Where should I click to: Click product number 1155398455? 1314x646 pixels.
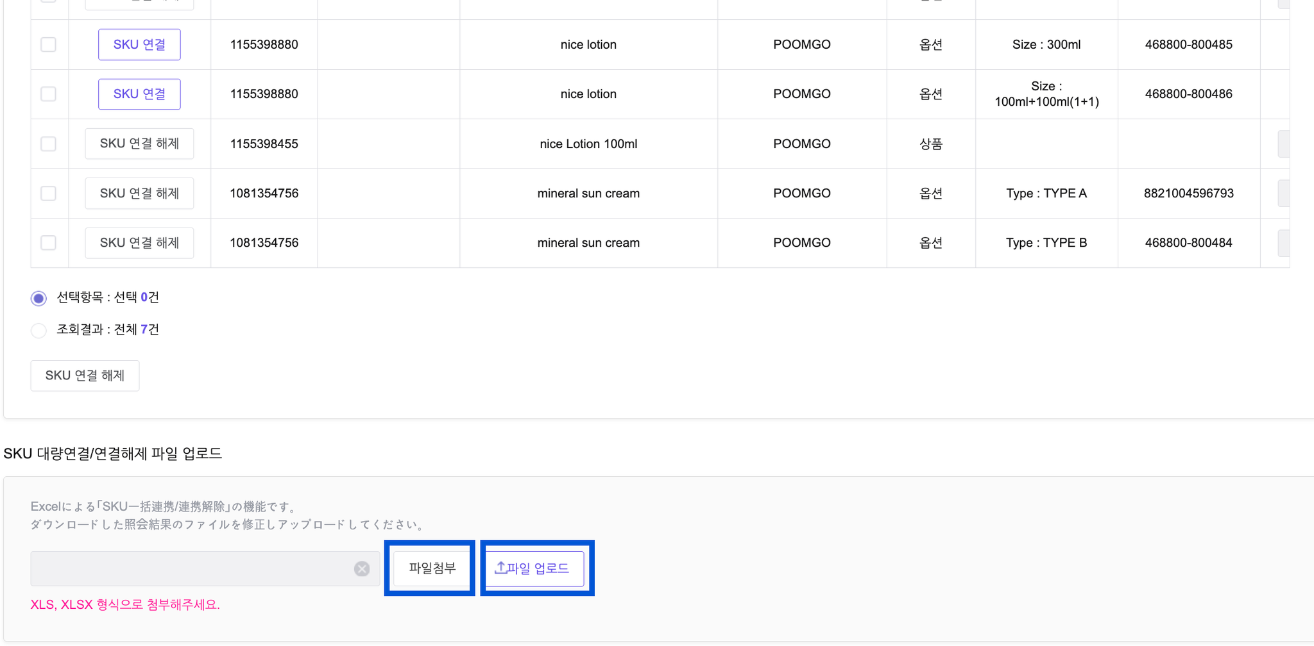point(264,144)
